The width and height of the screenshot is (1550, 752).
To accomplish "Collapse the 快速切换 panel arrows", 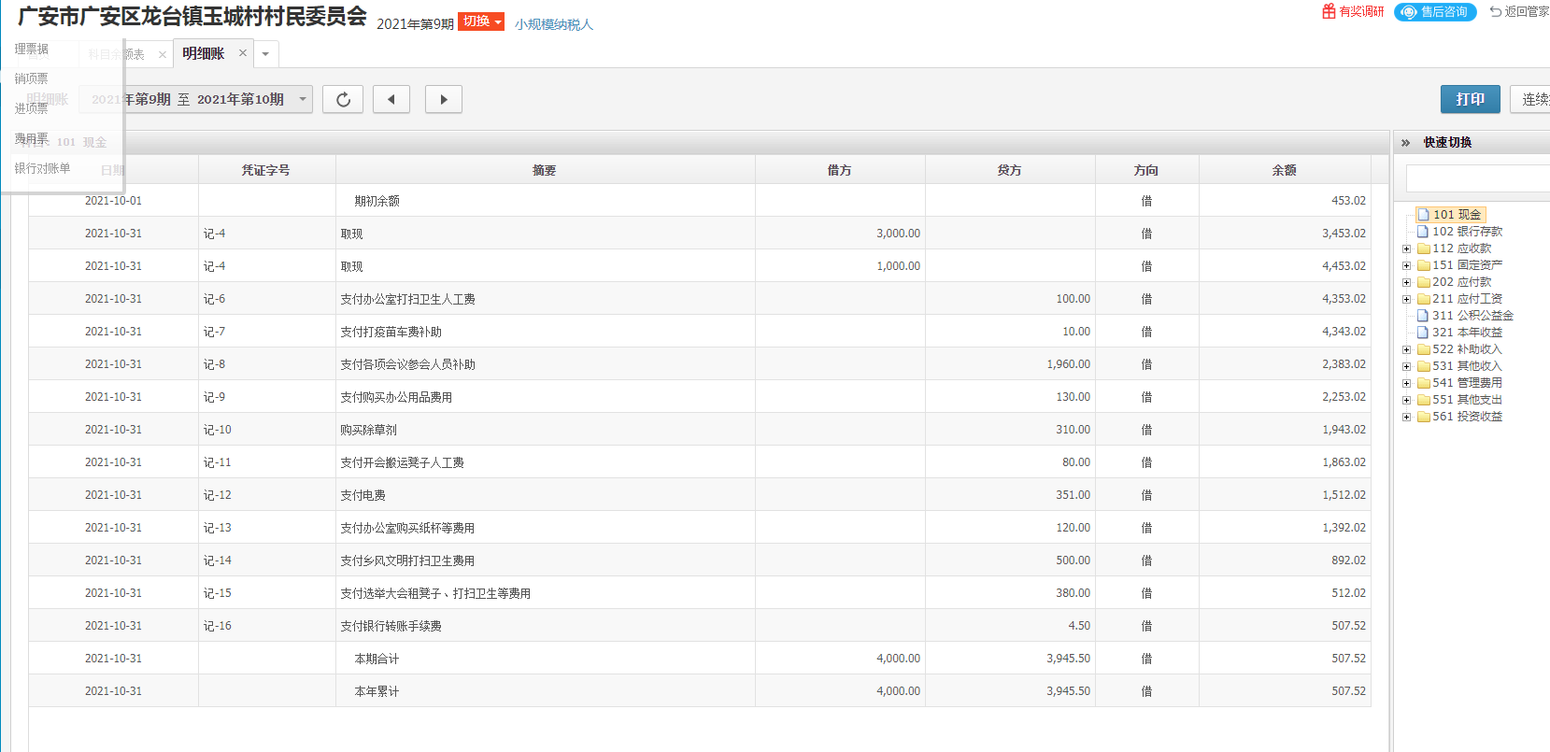I will pyautogui.click(x=1405, y=143).
